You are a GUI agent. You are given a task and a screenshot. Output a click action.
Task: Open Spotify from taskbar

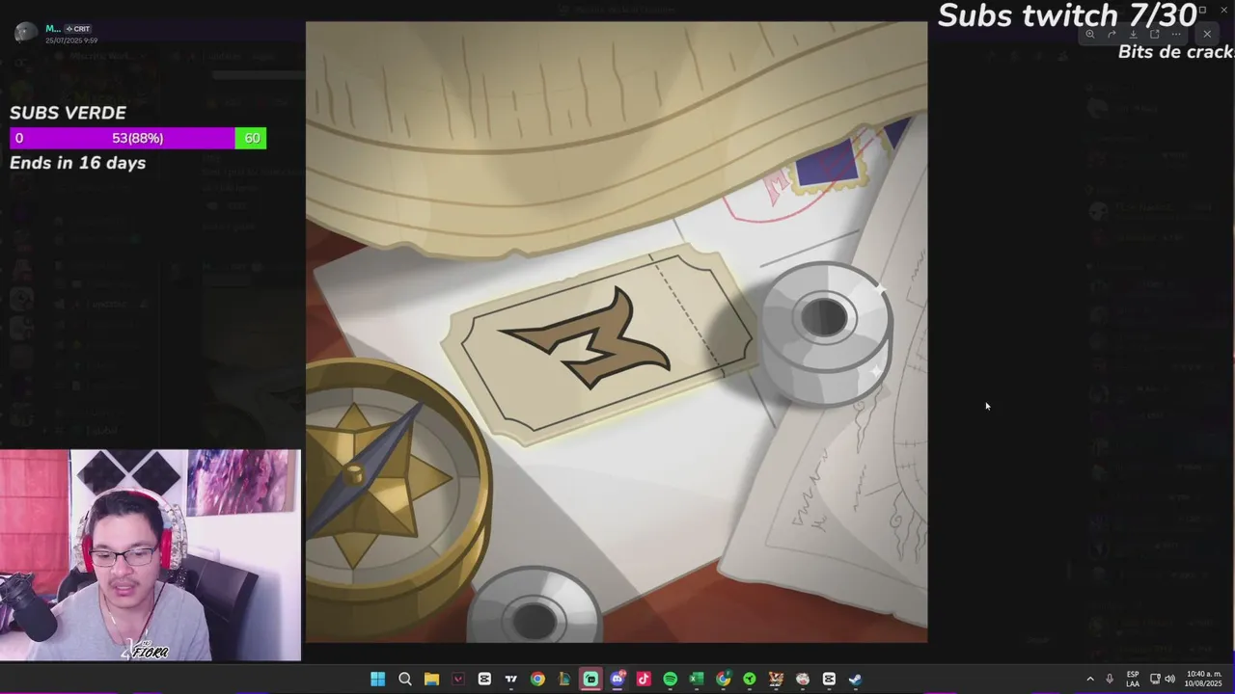coord(670,680)
